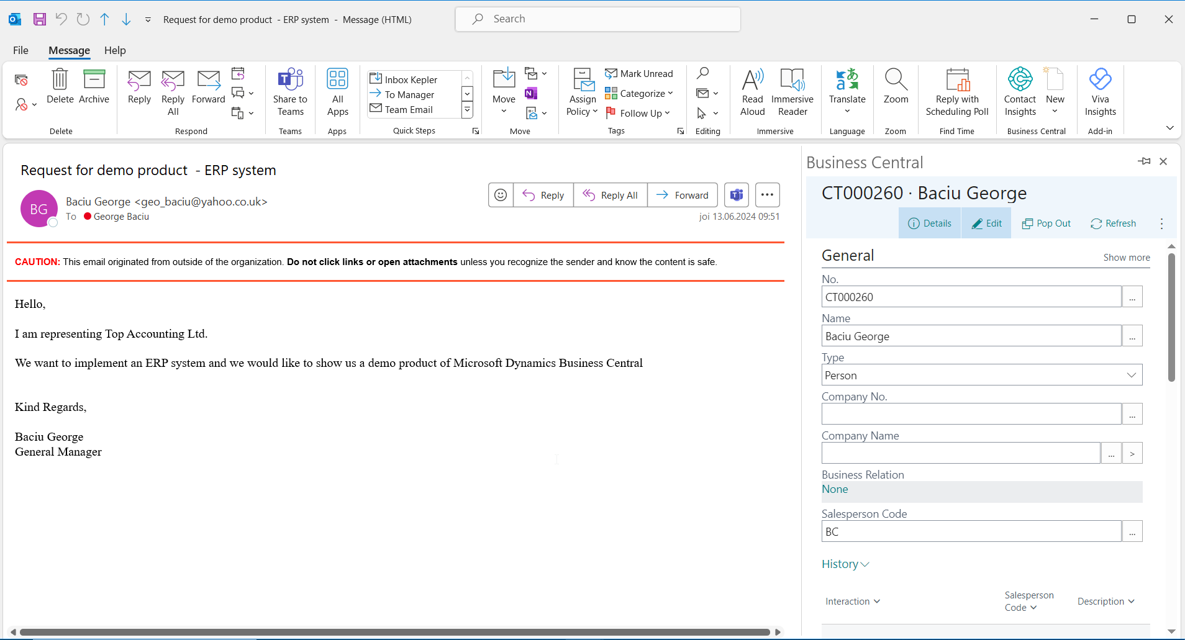Click the Reply button in message header
The image size is (1185, 640).
point(543,195)
